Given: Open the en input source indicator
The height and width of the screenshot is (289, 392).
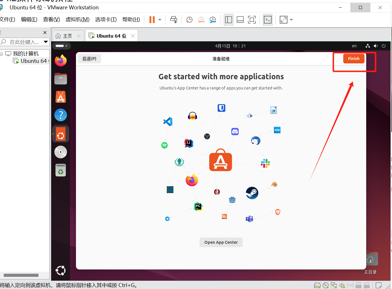Looking at the screenshot, I should pos(354,46).
